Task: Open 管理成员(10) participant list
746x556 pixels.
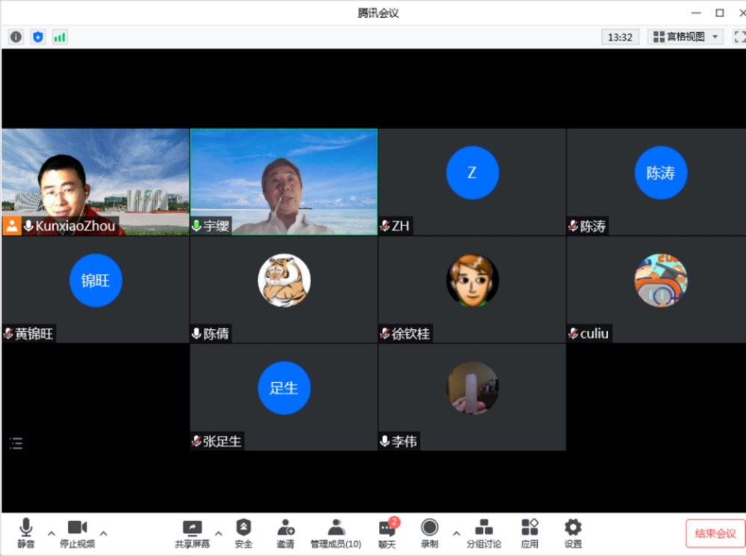Action: [x=336, y=533]
